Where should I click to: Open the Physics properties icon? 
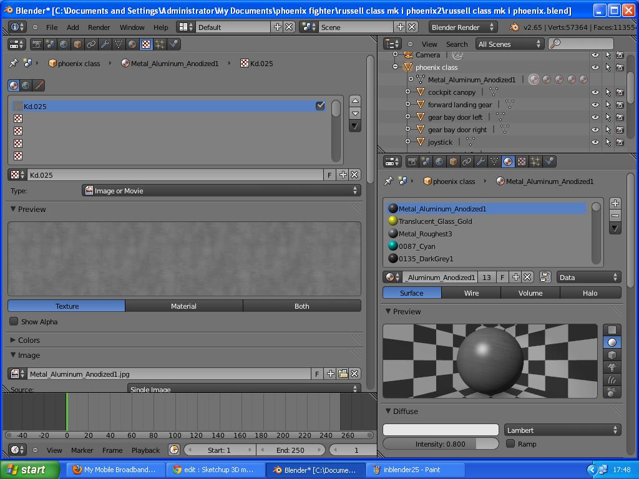(548, 161)
